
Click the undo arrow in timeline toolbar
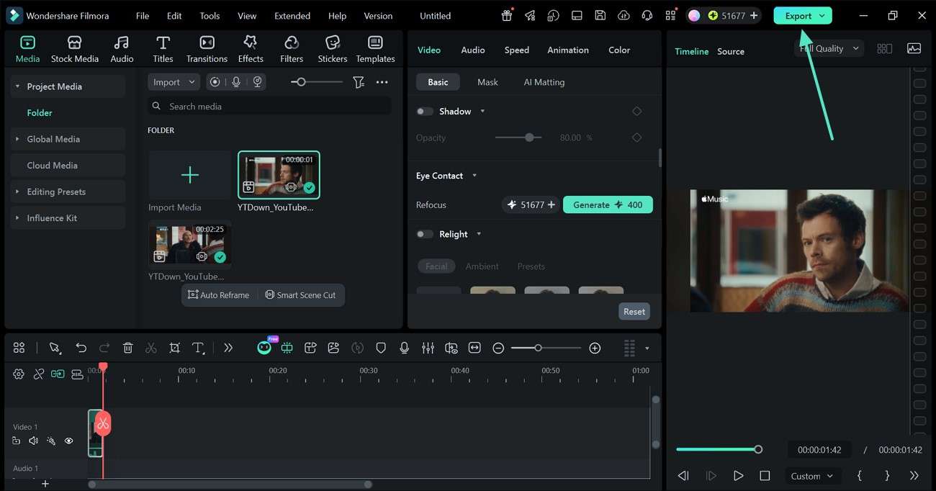pos(81,348)
